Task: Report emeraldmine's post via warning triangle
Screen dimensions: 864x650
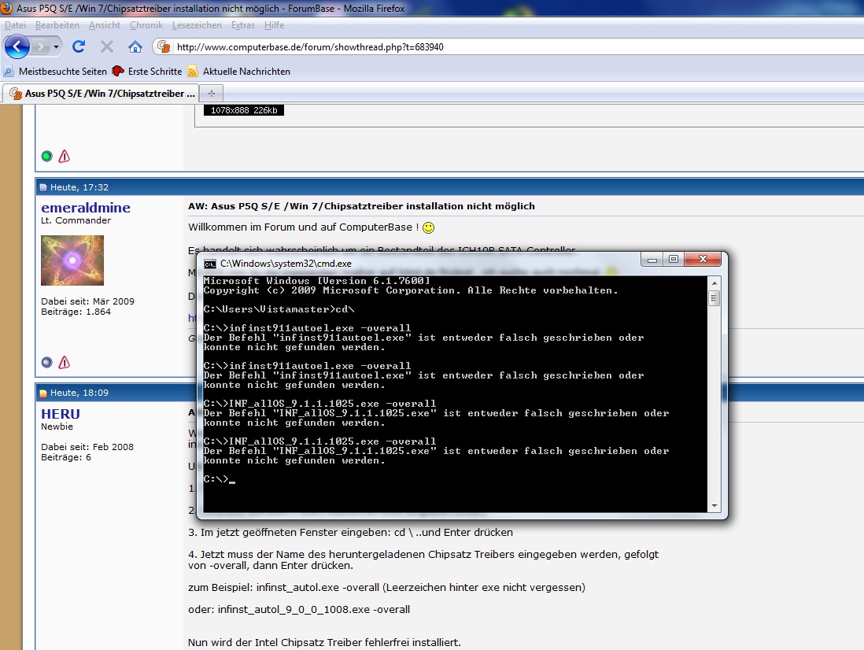Action: (65, 363)
